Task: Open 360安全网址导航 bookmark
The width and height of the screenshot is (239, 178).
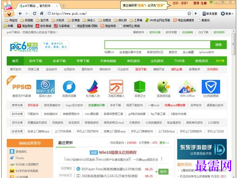Action: pos(158,20)
